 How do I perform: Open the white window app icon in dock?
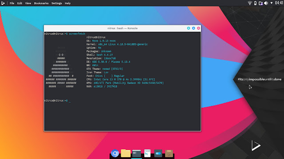click(147, 153)
